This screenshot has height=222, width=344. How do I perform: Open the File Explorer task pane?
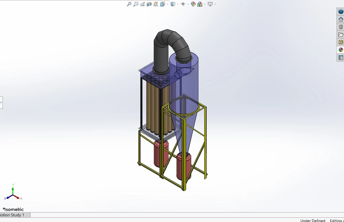(x=340, y=34)
